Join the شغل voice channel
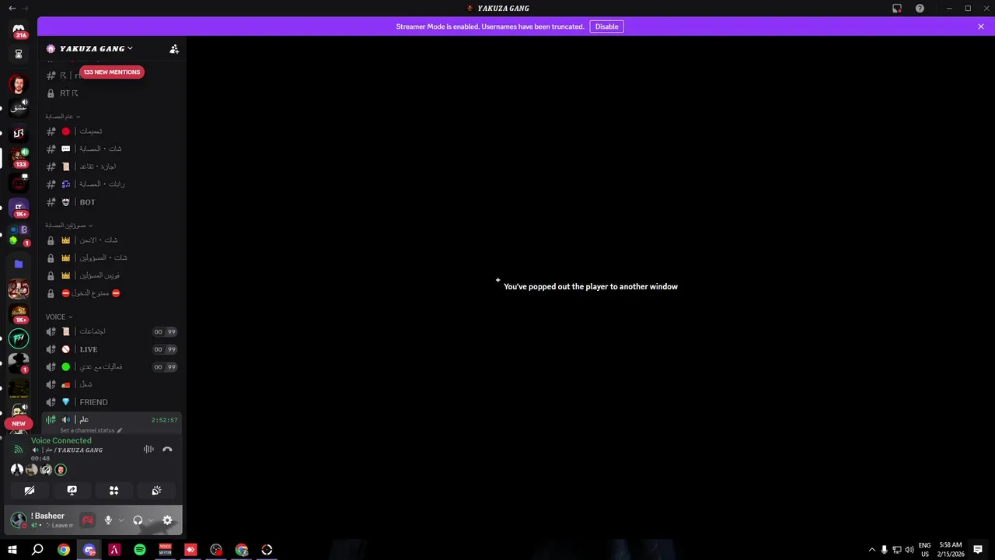 pyautogui.click(x=112, y=384)
